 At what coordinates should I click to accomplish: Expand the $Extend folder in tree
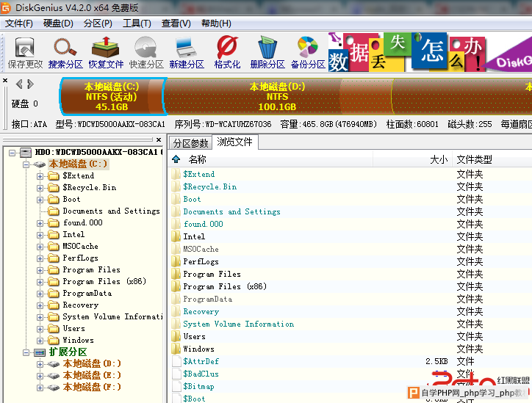(40, 176)
